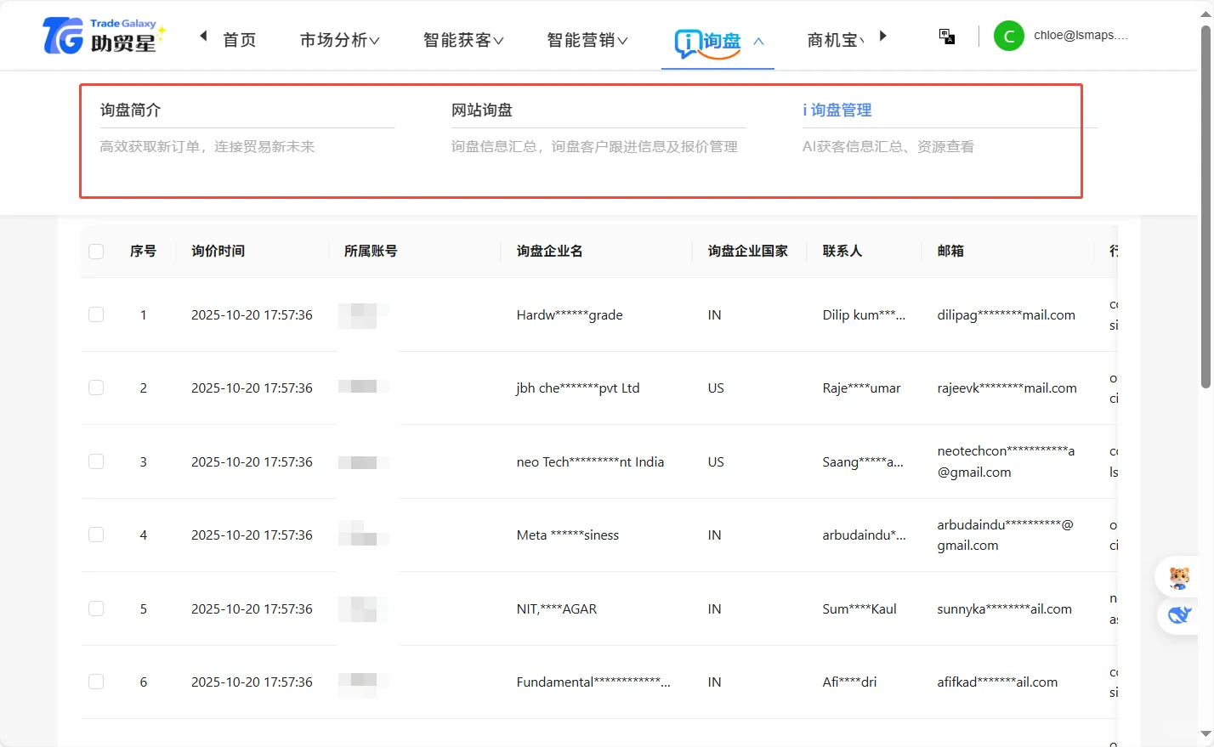Image resolution: width=1214 pixels, height=747 pixels.
Task: Click the right arrow after 商机宝
Action: pyautogui.click(x=882, y=36)
